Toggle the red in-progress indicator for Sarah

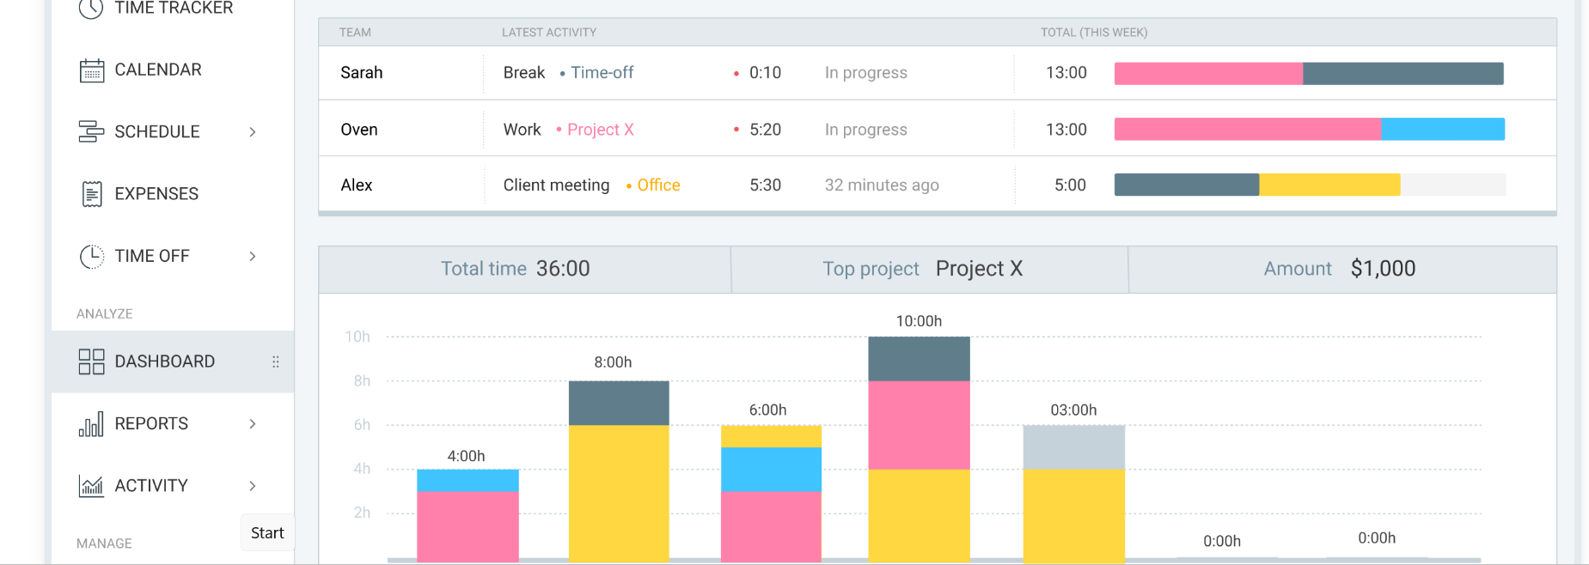click(x=736, y=73)
